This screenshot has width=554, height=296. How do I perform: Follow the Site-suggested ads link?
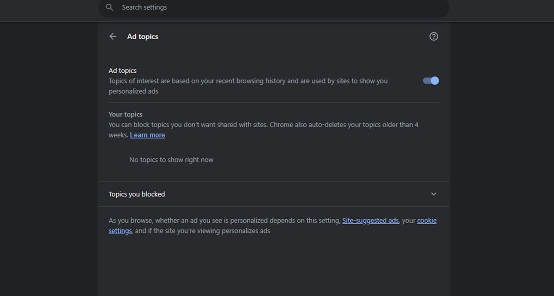370,220
